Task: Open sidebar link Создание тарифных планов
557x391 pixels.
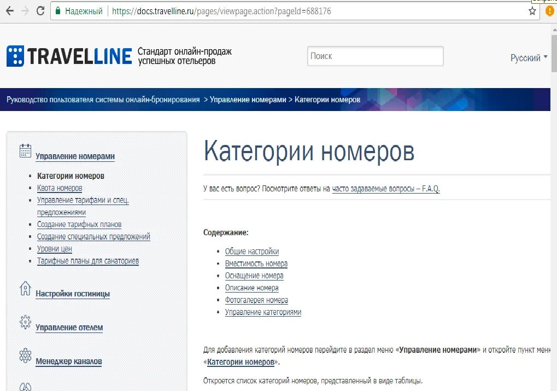Action: pyautogui.click(x=79, y=225)
